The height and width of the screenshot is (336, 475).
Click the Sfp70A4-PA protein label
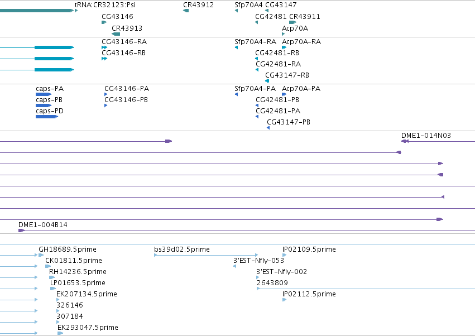(255, 89)
